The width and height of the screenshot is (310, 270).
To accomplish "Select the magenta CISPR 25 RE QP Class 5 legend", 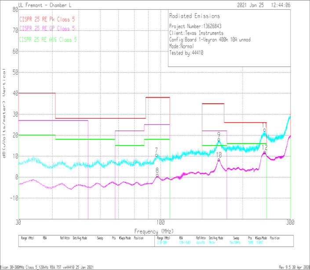I will coord(47,29).
